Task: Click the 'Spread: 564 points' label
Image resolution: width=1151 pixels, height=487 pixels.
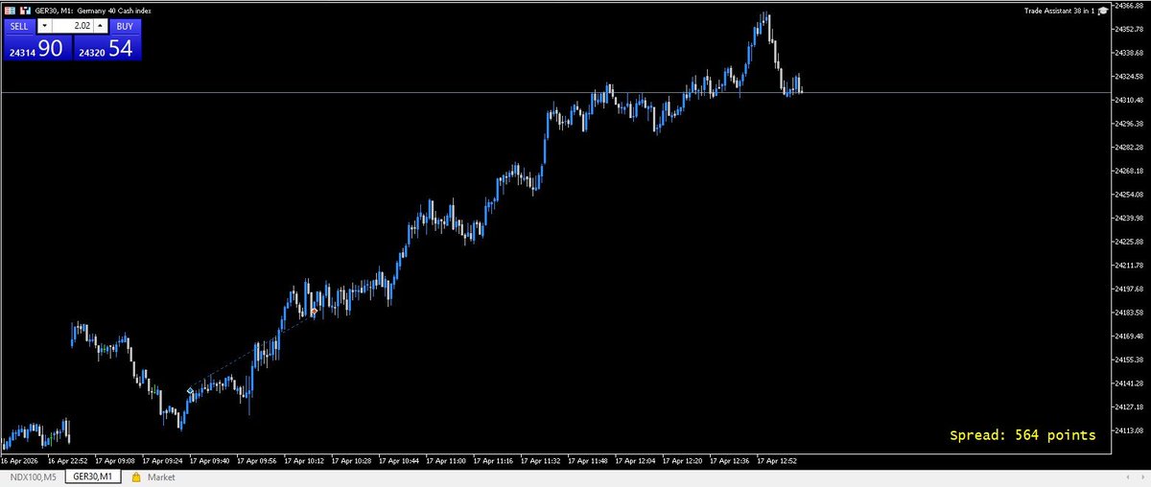Action: (1022, 435)
